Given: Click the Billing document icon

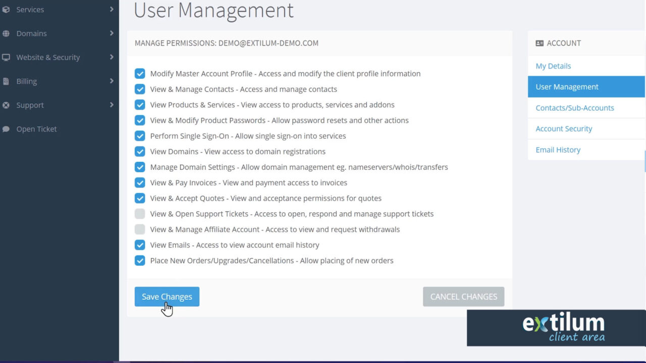Looking at the screenshot, I should pos(7,81).
